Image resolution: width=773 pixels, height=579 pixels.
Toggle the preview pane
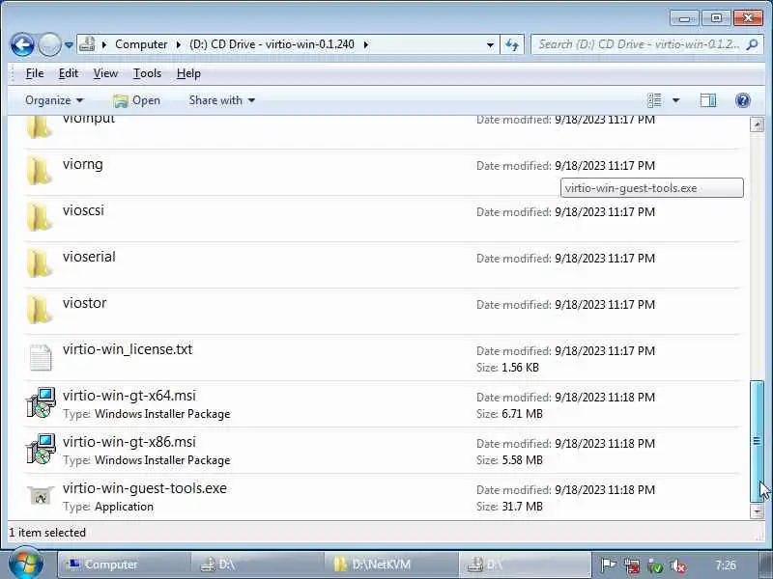coord(708,100)
